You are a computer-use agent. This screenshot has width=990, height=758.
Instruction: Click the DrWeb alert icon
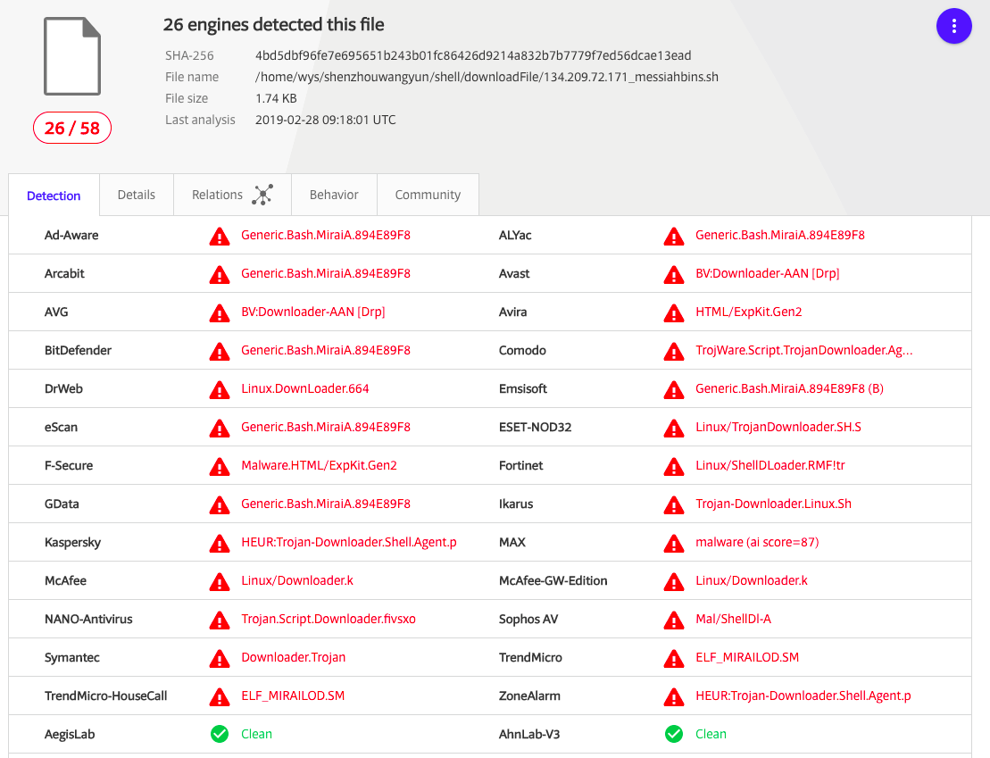pyautogui.click(x=220, y=390)
